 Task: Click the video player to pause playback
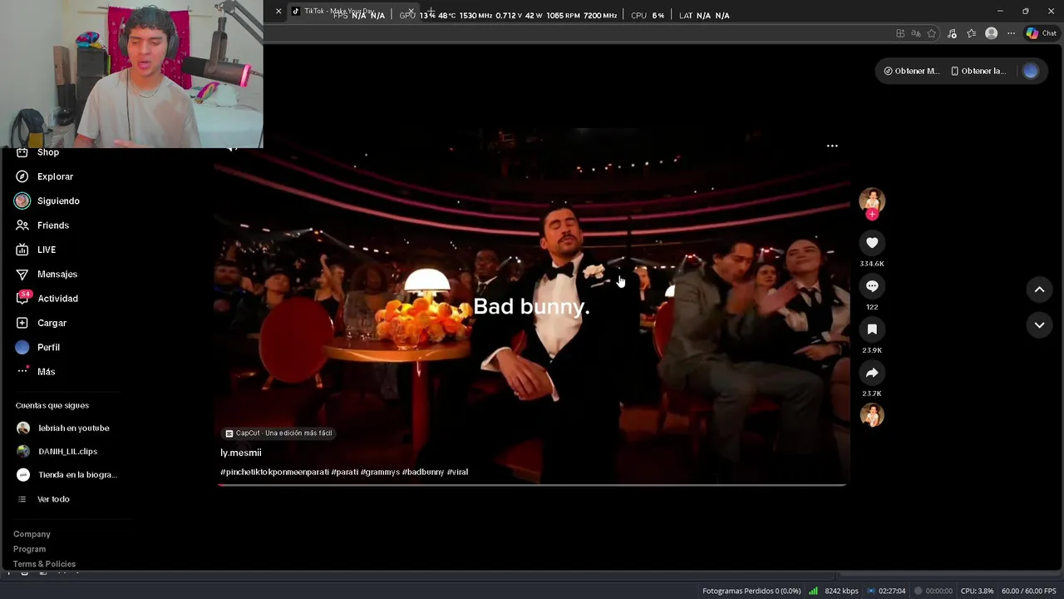[x=532, y=306]
